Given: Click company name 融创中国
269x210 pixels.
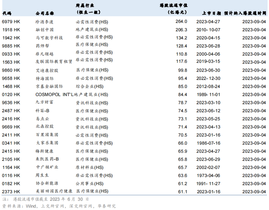Looking at the screenshot, I should (45, 30).
